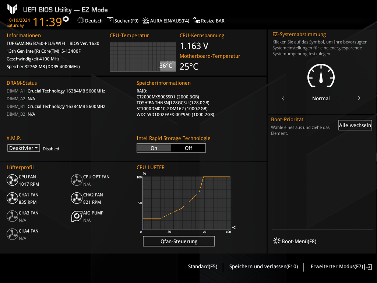Click the 1.163 V core voltage value

(194, 46)
